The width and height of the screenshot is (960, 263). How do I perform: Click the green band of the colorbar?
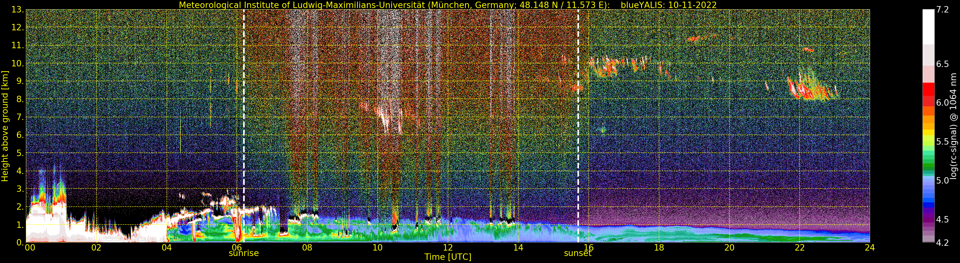[928, 166]
